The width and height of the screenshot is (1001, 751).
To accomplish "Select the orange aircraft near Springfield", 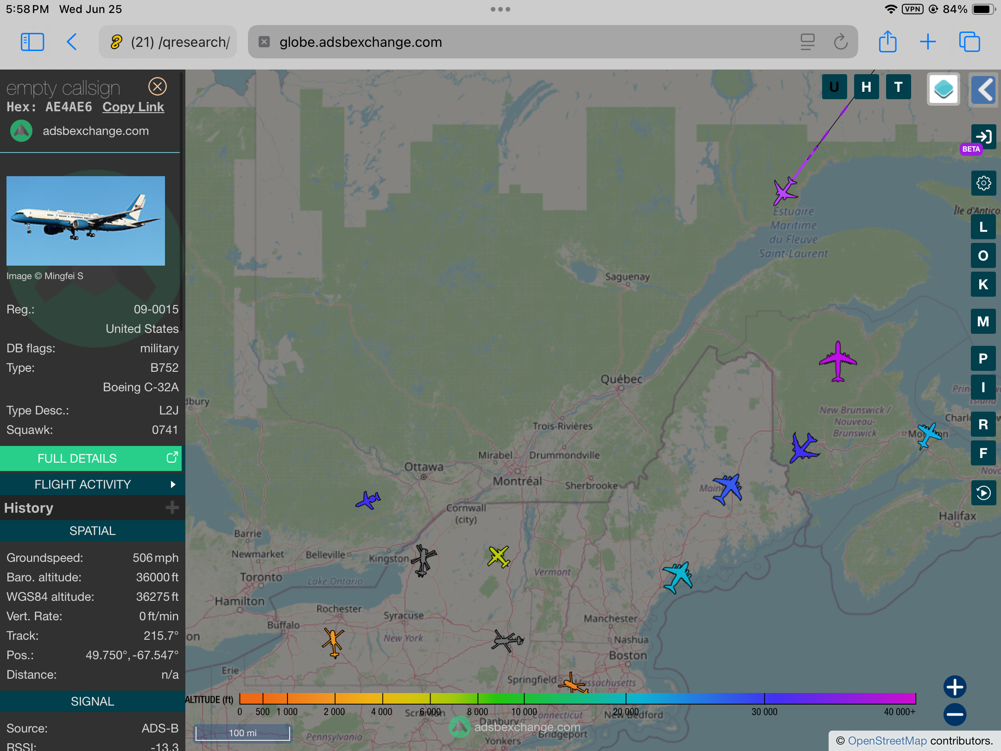I will click(x=574, y=683).
